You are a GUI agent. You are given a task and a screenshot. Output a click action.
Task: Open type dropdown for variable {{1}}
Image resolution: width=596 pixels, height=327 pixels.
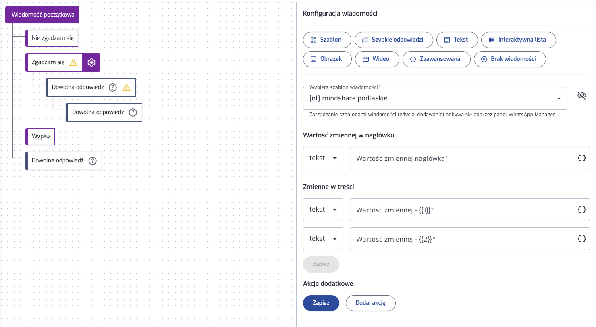(323, 210)
